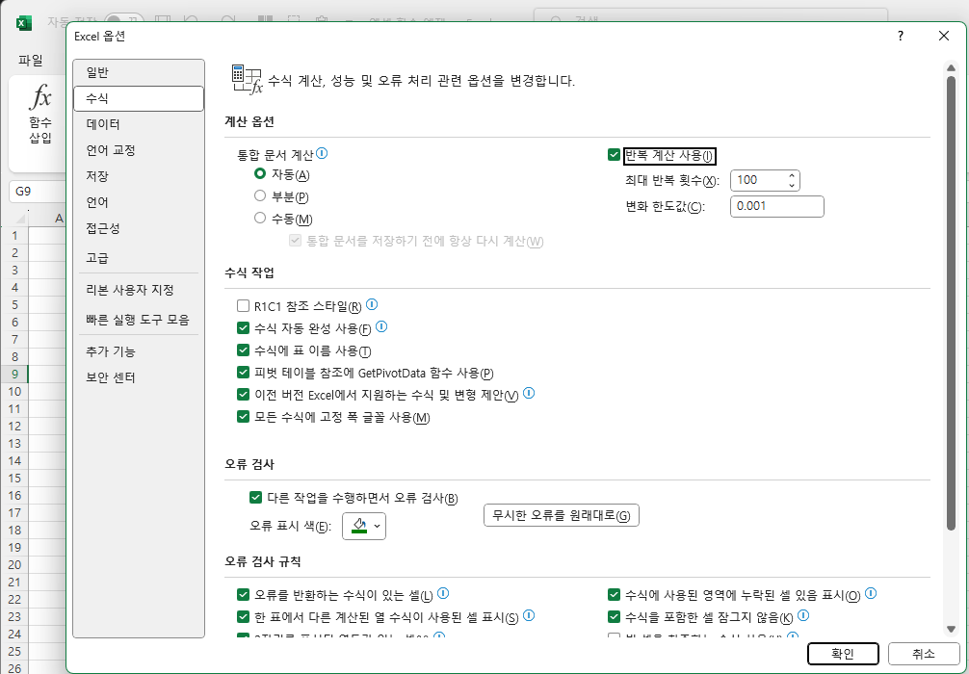Viewport: 969px width, 674px height.
Task: Click scrollbar down arrow in options dialog
Action: [x=951, y=629]
